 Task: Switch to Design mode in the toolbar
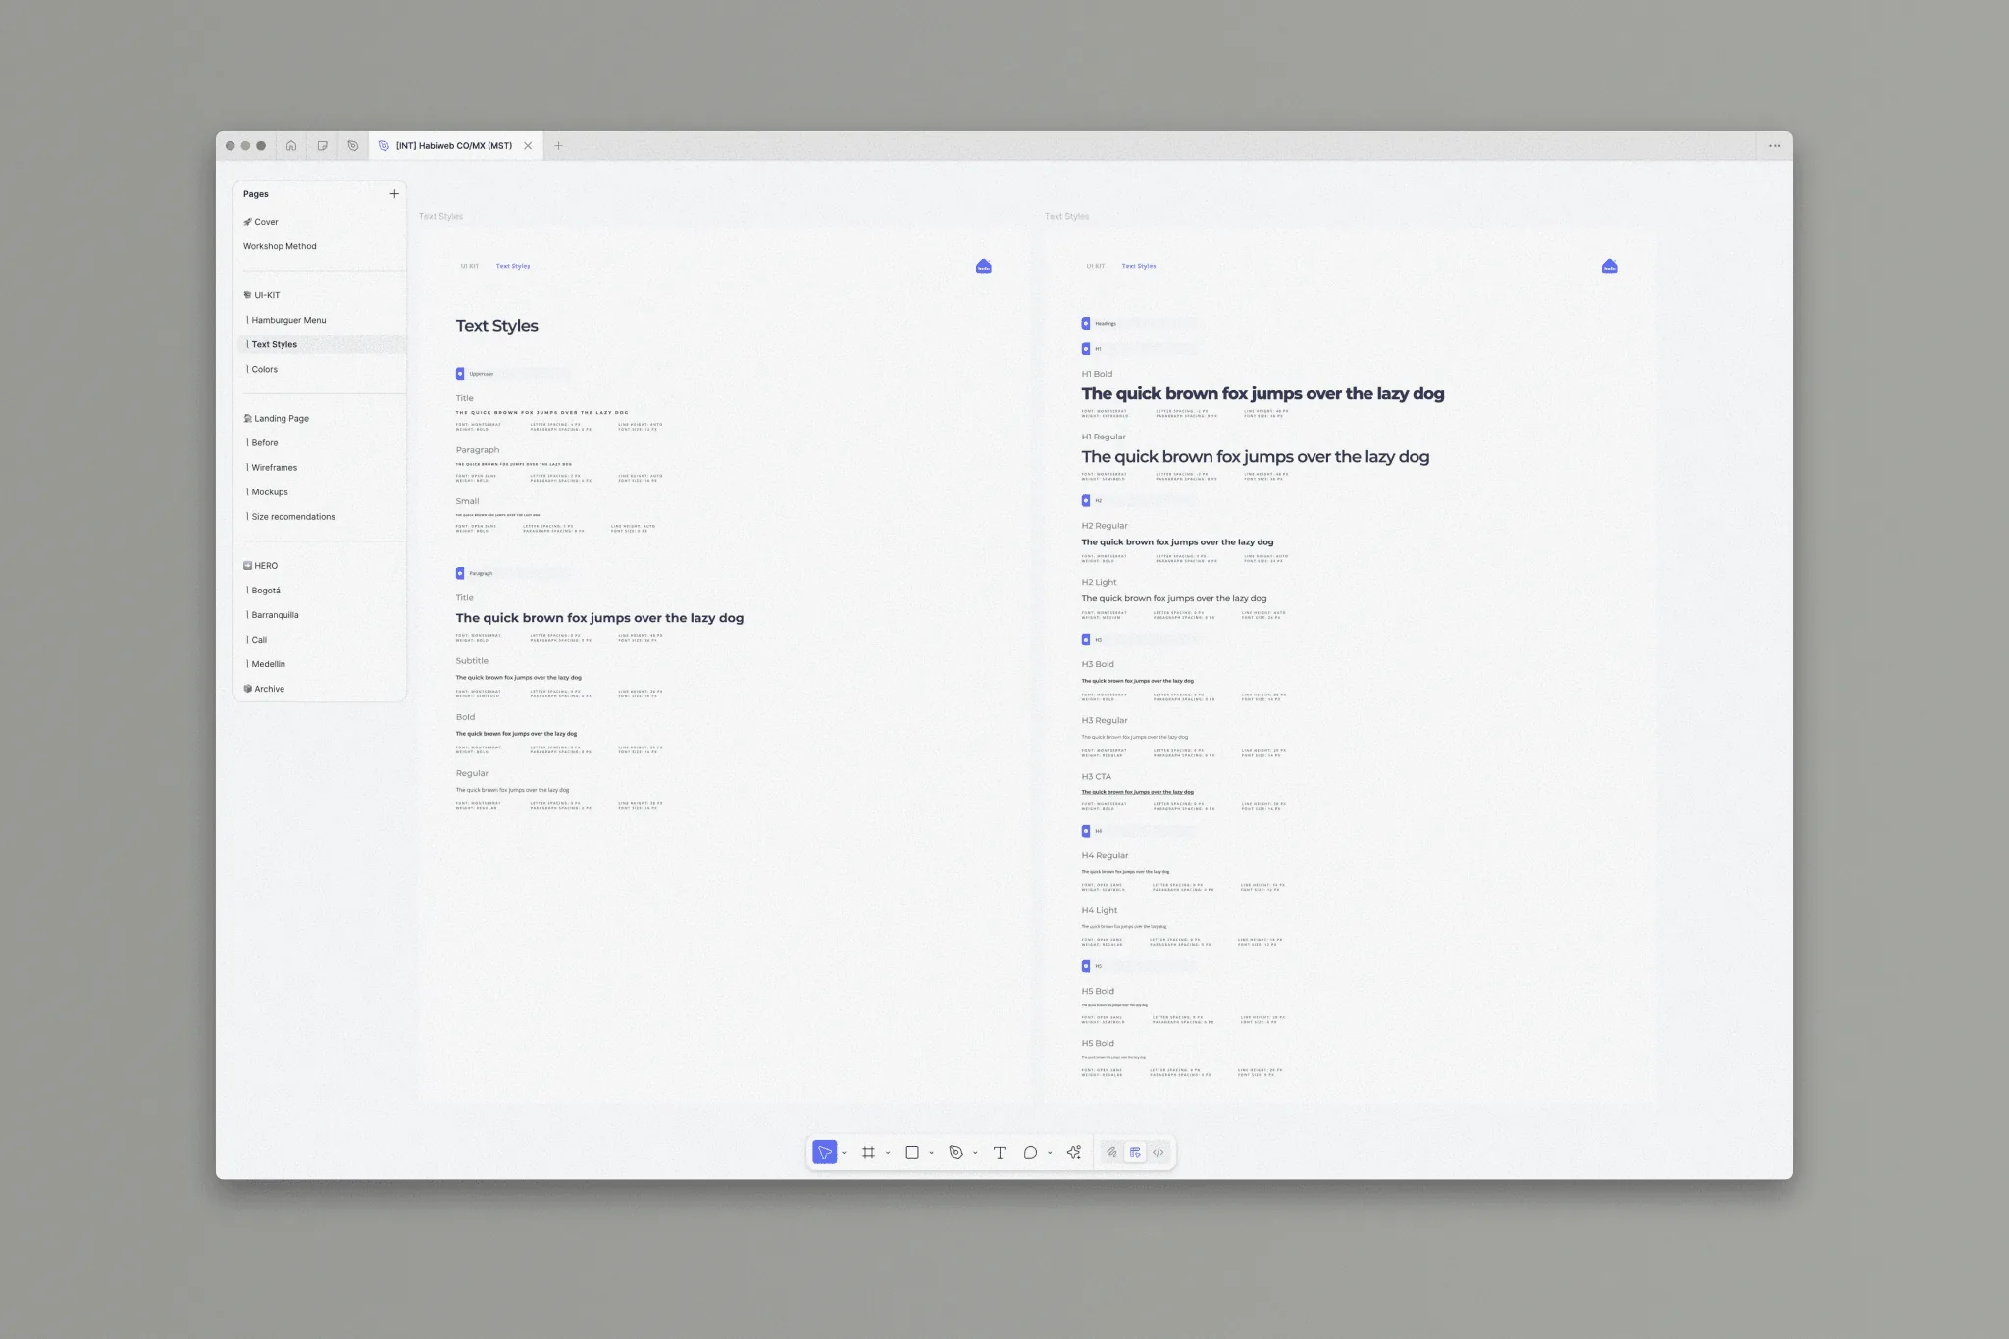point(1135,1152)
